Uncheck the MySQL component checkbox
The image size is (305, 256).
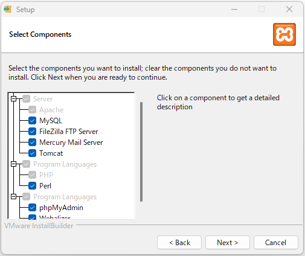[32, 121]
